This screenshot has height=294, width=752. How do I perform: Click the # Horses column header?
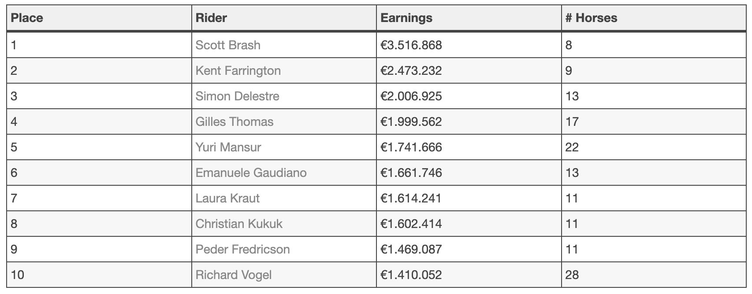pos(591,18)
